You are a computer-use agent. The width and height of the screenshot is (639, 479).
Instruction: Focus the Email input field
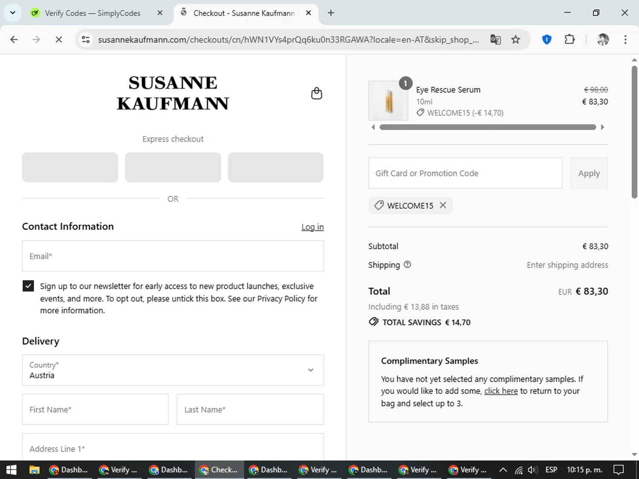tap(173, 256)
